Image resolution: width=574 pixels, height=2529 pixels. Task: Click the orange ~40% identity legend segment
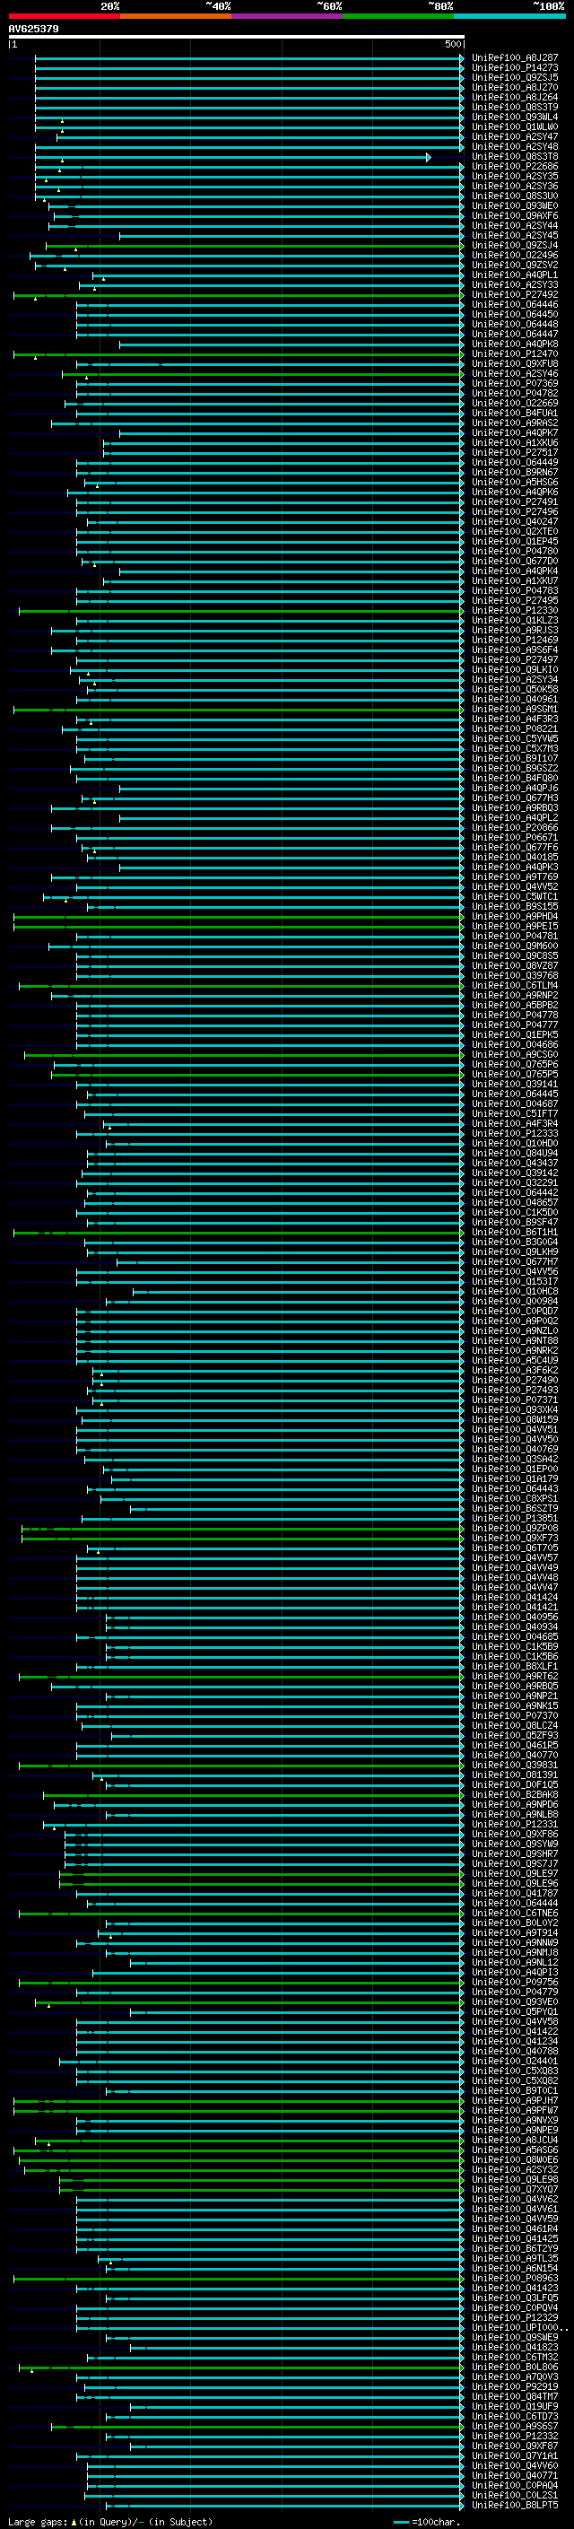coord(176,16)
